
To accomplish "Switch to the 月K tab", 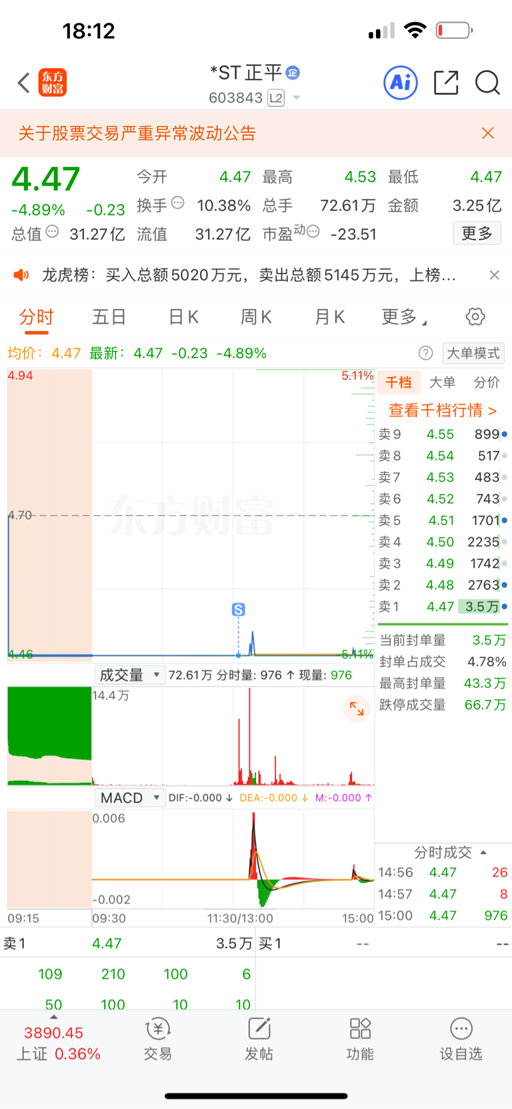I will (329, 317).
